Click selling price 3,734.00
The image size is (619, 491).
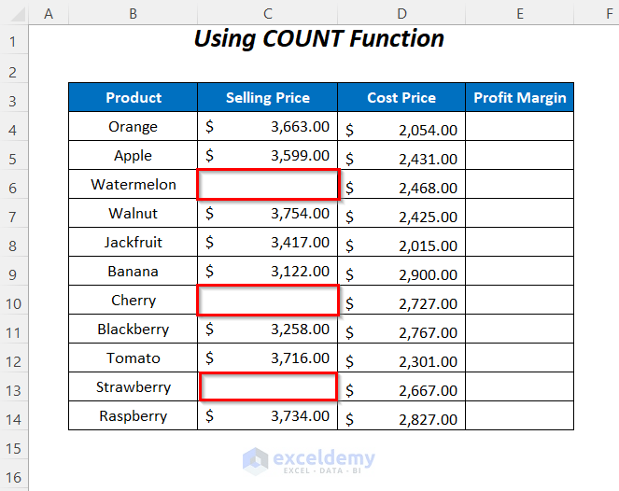click(x=268, y=415)
